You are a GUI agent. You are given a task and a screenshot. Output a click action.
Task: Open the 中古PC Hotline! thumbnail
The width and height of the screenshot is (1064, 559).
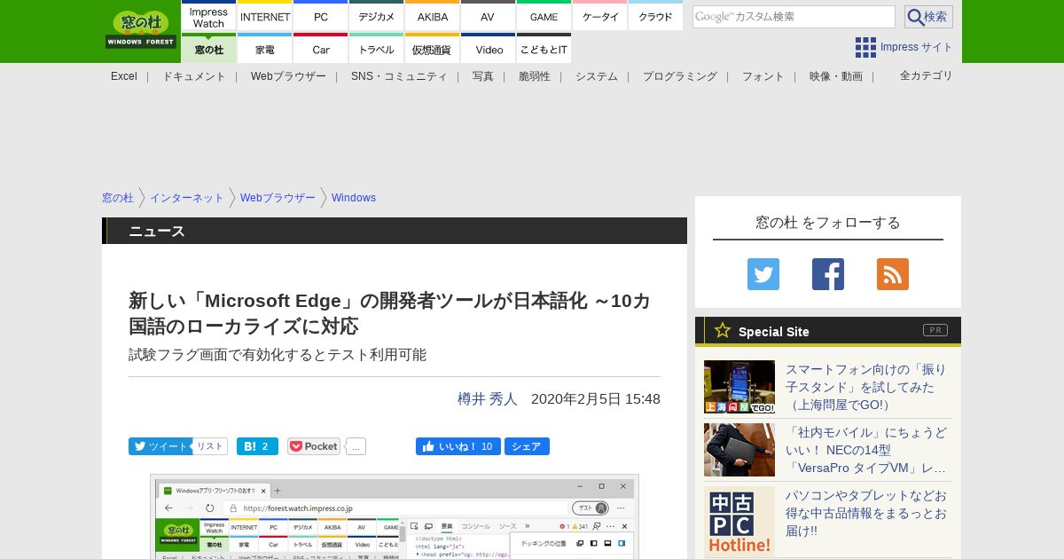[739, 522]
